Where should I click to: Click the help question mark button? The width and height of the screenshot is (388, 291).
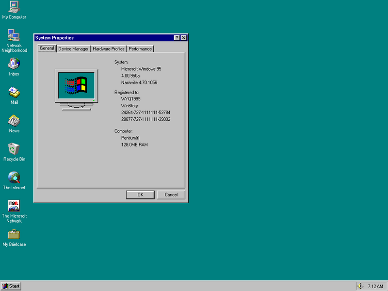[178, 38]
